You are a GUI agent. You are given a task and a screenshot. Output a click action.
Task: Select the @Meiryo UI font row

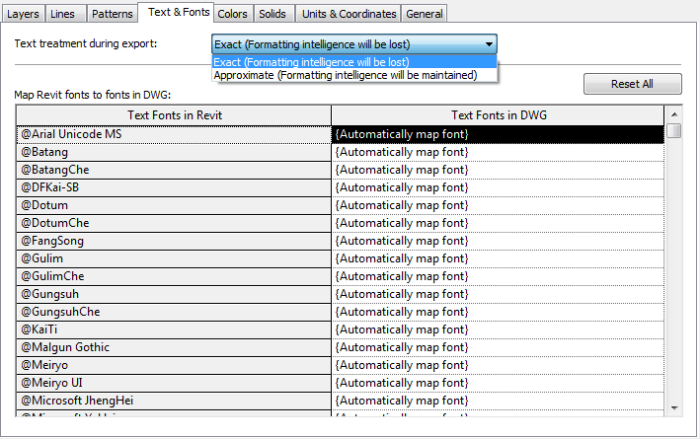coord(174,383)
